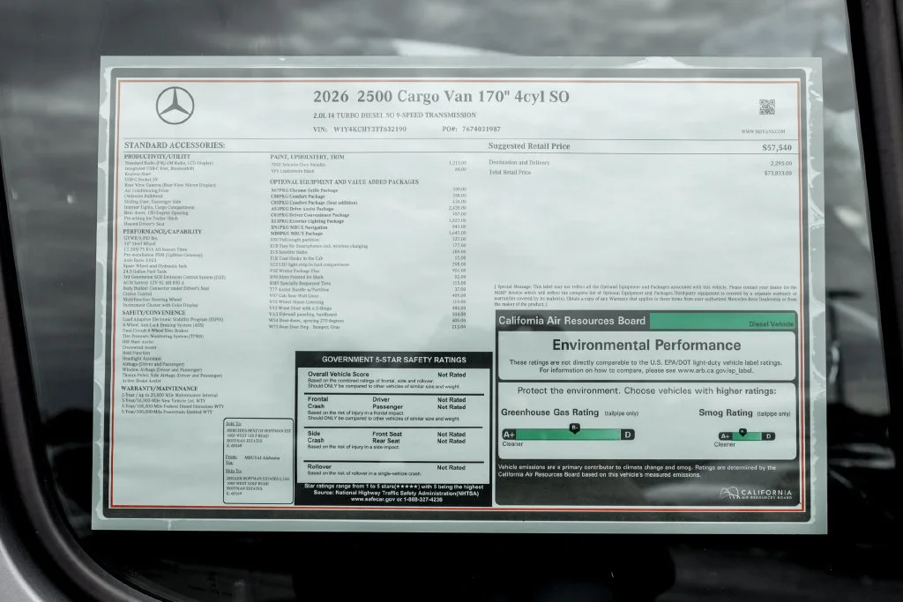Click the www.safercar.gov link text

373,500
